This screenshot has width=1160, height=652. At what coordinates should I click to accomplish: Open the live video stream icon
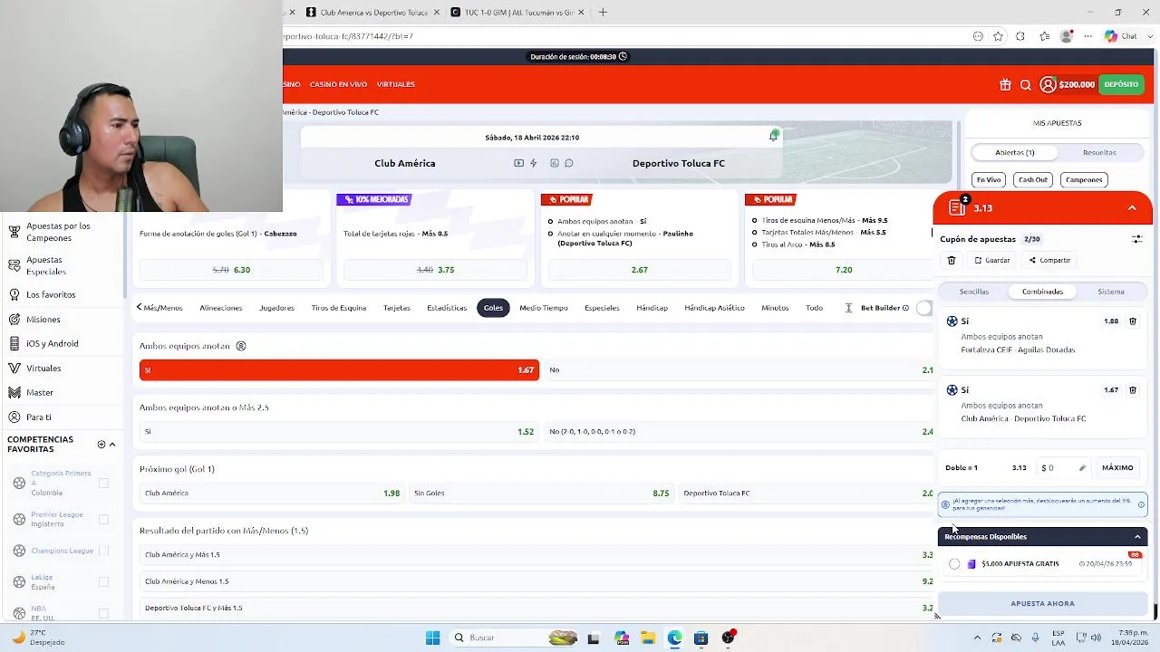(518, 163)
